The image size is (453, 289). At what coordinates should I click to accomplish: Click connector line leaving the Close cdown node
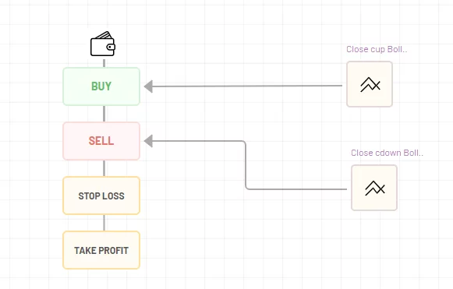coord(298,189)
